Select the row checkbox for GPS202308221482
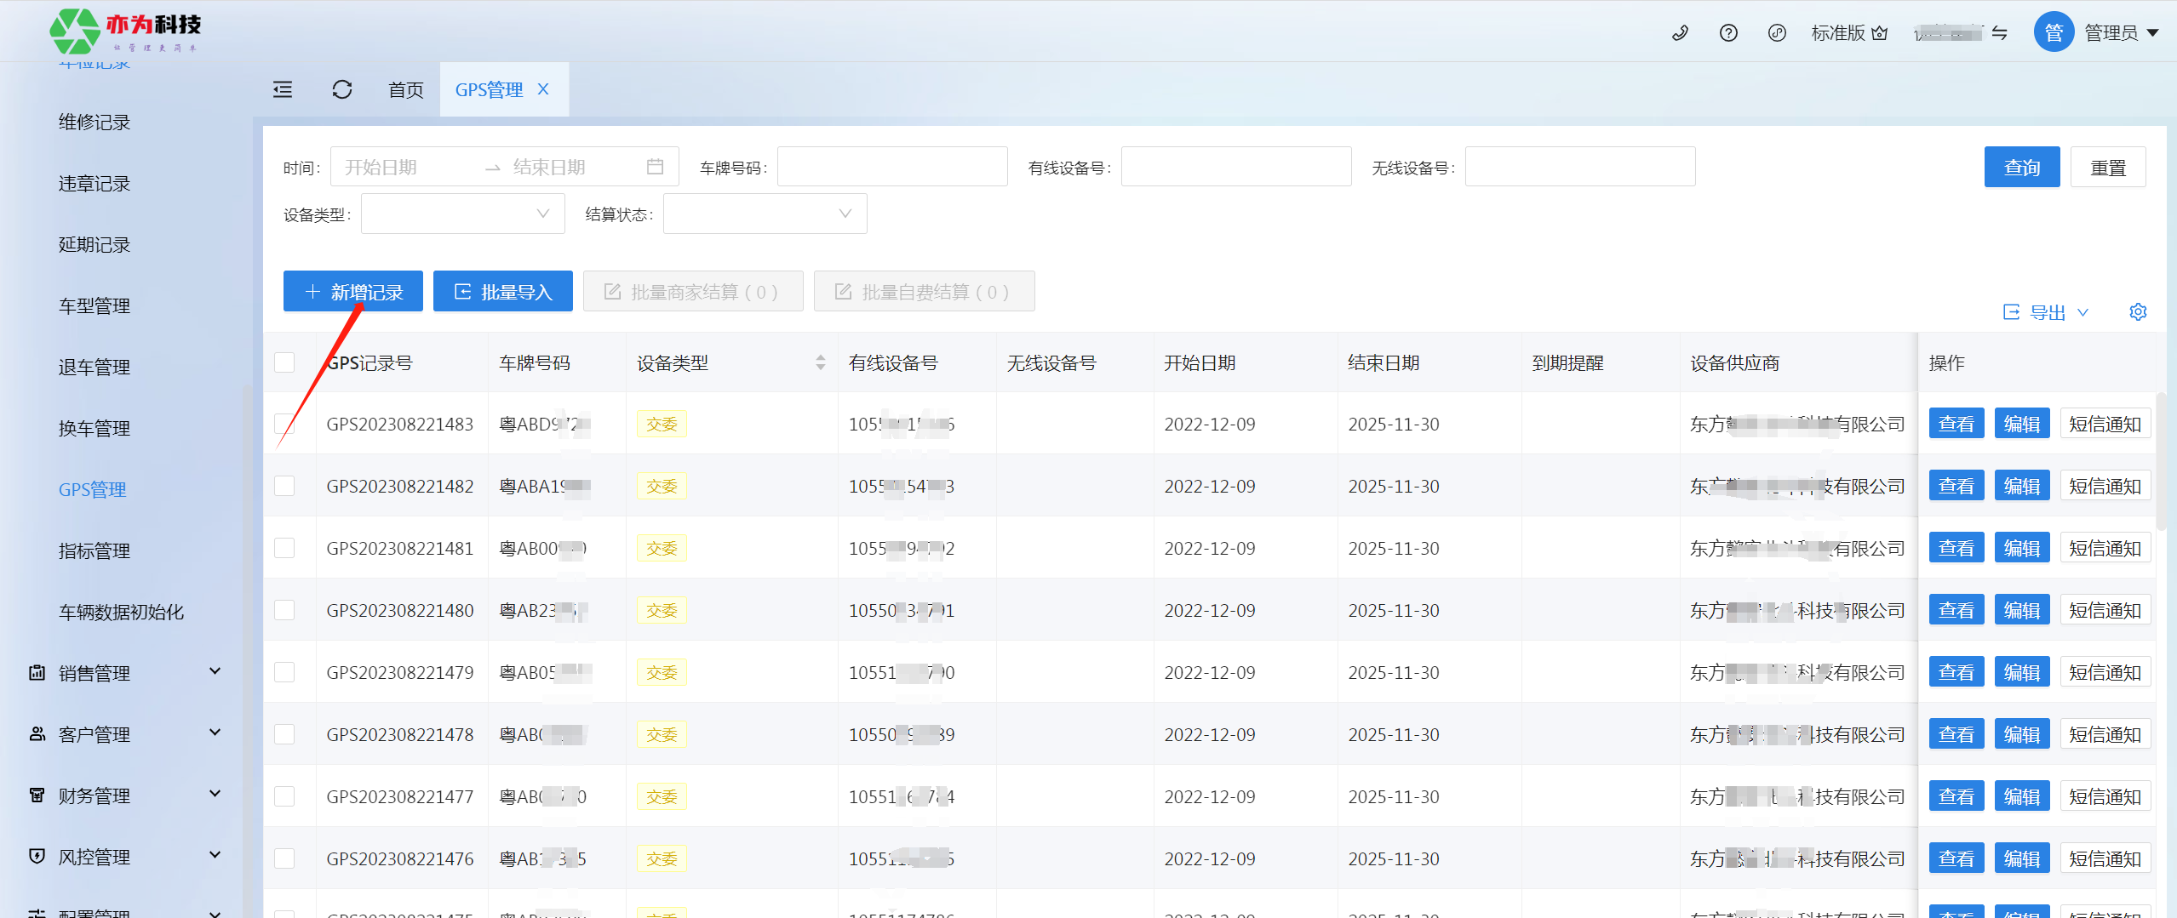2177x918 pixels. click(x=284, y=486)
